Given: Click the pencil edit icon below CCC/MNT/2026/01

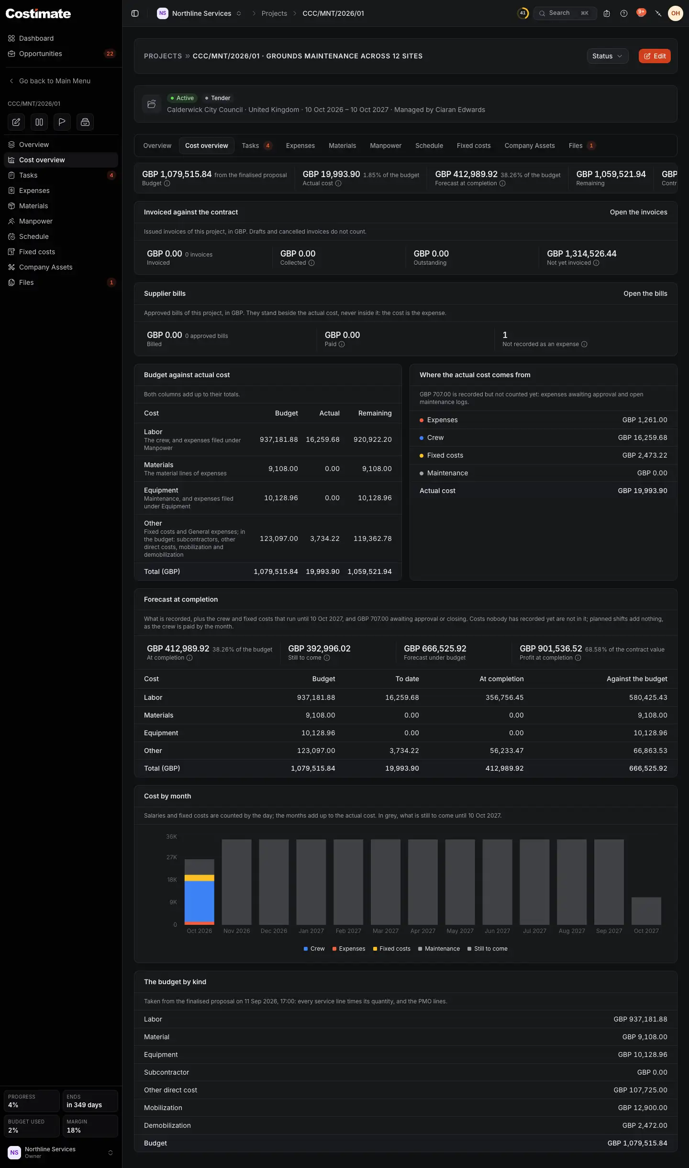Looking at the screenshot, I should tap(16, 122).
